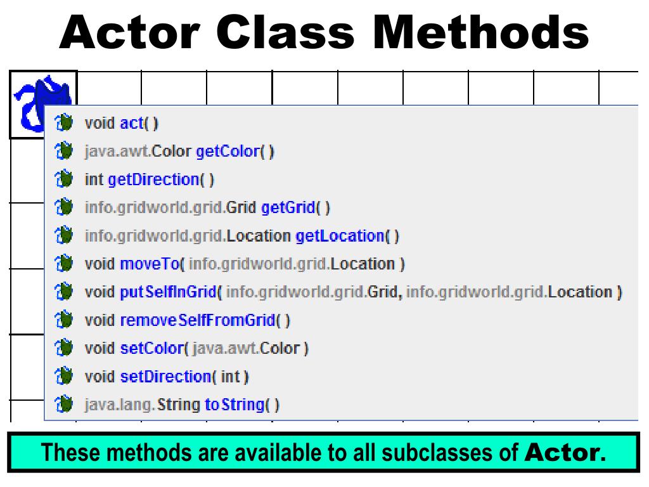
Task: Click the bug icon beside getLocation()
Action: 64,235
